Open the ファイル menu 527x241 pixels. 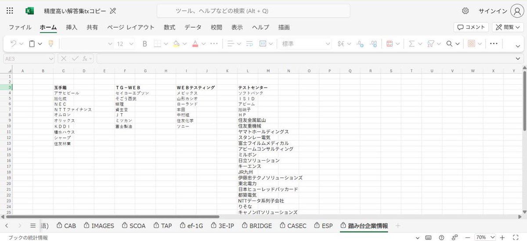coord(20,27)
